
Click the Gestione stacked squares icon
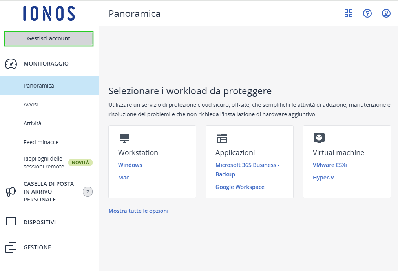click(11, 247)
